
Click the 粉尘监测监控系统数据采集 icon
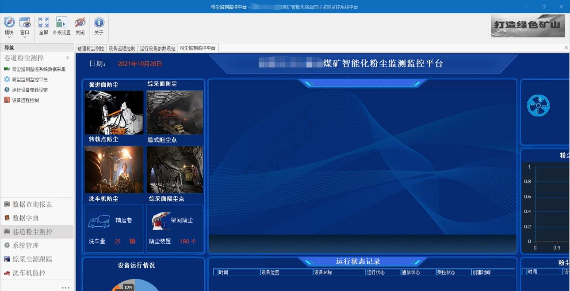[x=7, y=69]
